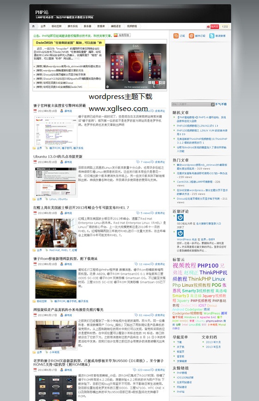The height and width of the screenshot is (401, 259).
Task: Click the WordPress tag in tag cloud
Action: click(212, 313)
